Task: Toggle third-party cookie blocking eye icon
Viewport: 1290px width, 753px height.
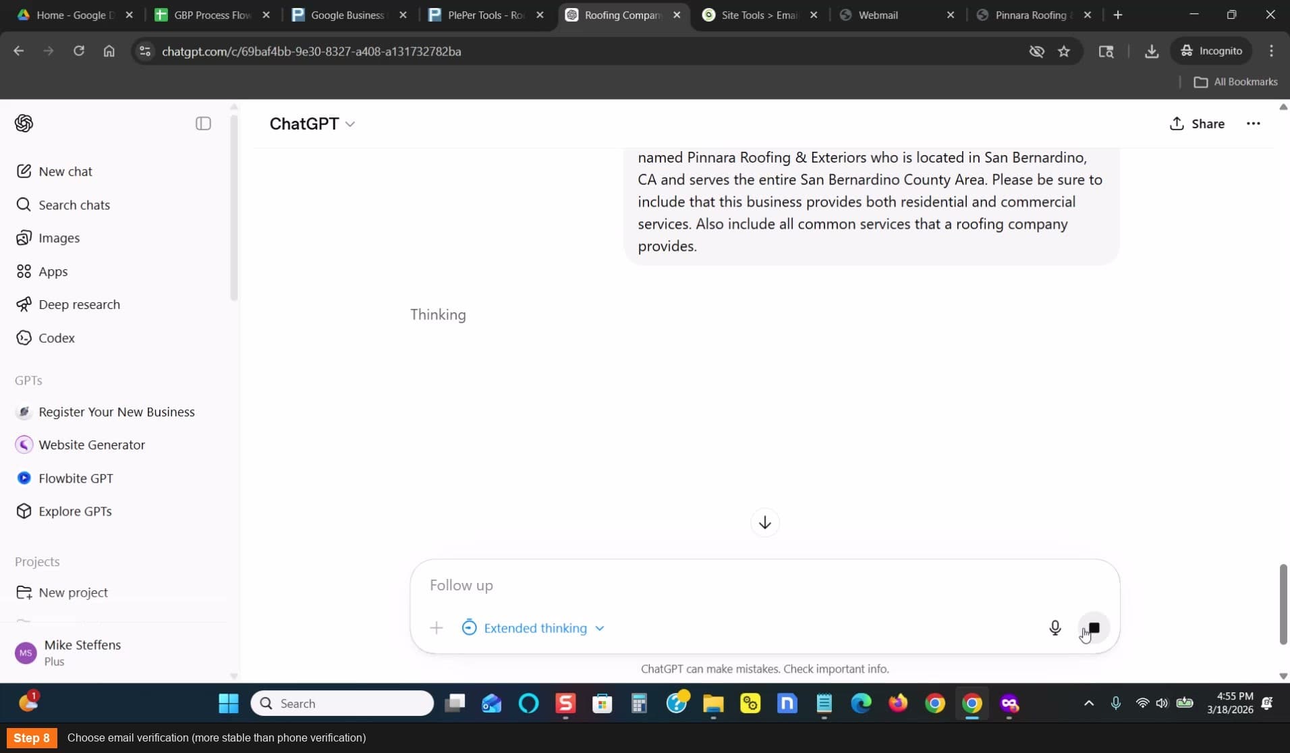Action: (x=1036, y=51)
